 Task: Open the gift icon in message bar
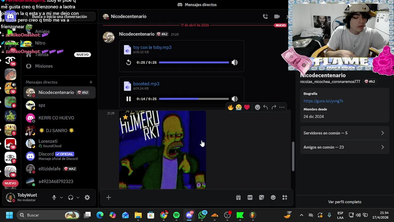click(238, 198)
